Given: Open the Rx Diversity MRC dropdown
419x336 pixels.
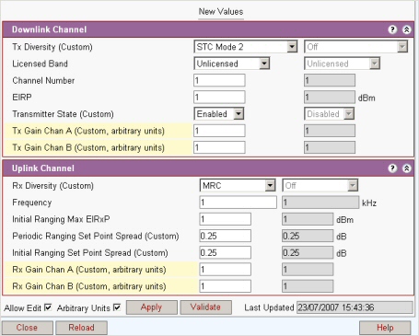Looking at the screenshot, I should (238, 186).
